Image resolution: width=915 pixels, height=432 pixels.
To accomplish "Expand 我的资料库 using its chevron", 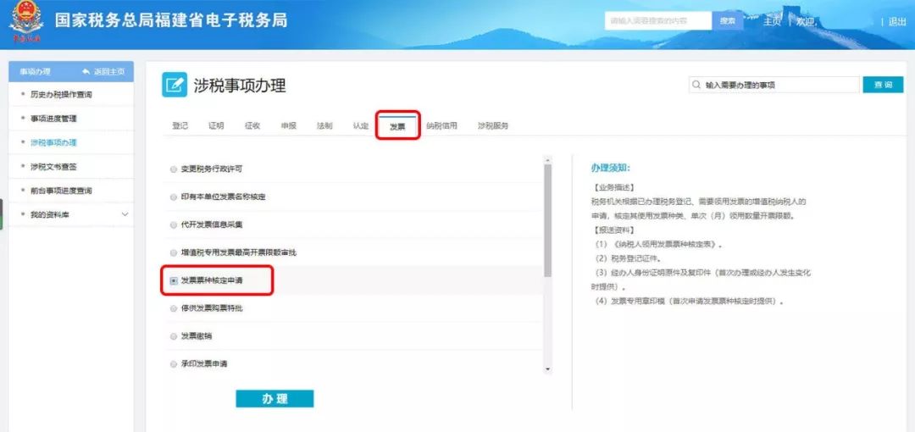I will pos(125,215).
